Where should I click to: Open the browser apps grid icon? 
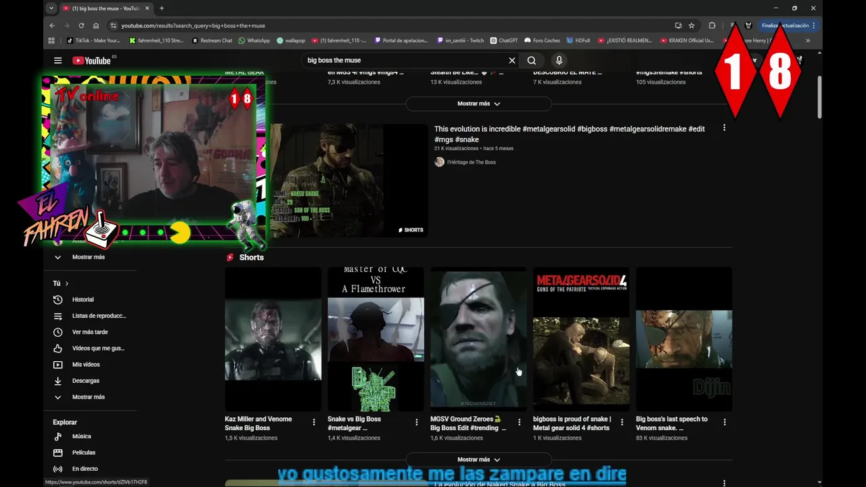click(x=51, y=41)
